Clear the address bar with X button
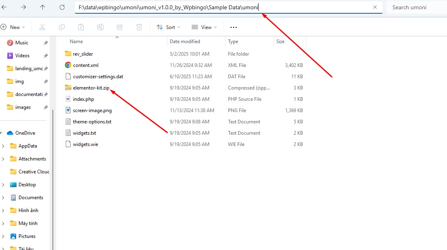The width and height of the screenshot is (447, 250). tap(375, 7)
